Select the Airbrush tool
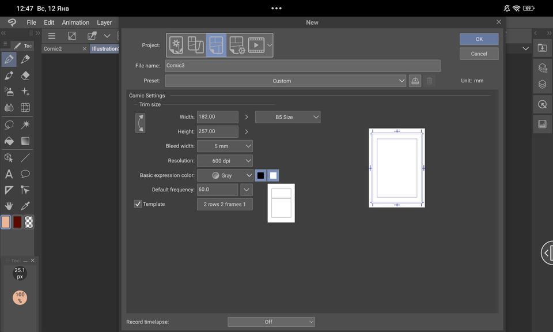Viewport: 553px width, 332px height. point(9,92)
